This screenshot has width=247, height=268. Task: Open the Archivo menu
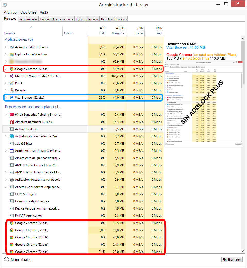click(10, 12)
